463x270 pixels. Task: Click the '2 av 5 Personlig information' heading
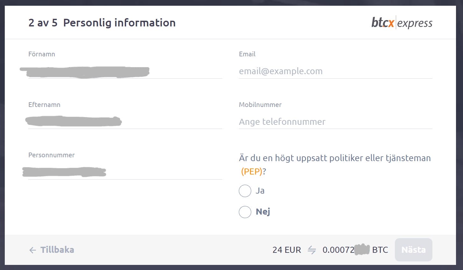(102, 23)
